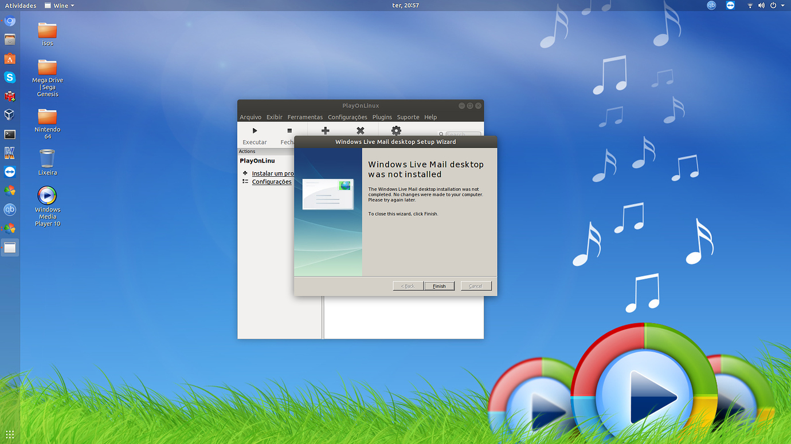Open Skype from the dock
Viewport: 791px width, 444px height.
10,77
